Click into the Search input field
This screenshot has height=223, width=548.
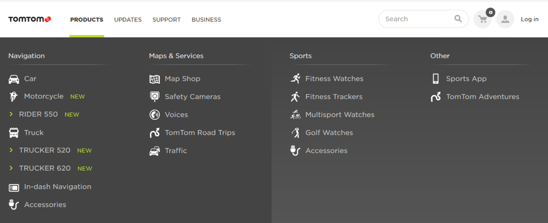pos(418,19)
